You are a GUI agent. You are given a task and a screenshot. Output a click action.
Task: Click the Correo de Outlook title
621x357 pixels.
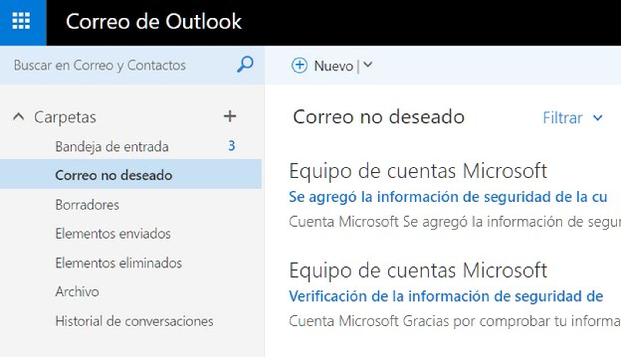(154, 22)
